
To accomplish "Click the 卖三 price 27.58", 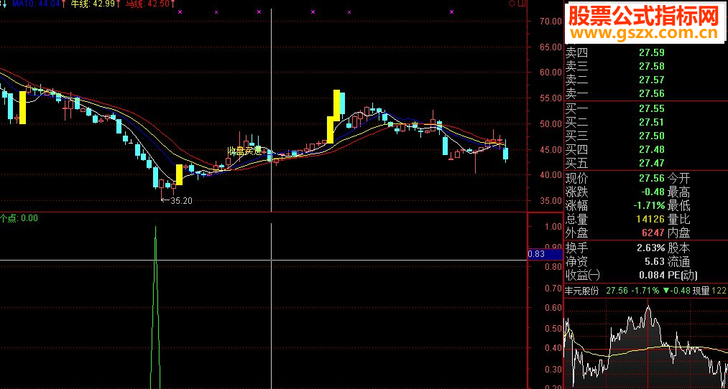I will (651, 66).
